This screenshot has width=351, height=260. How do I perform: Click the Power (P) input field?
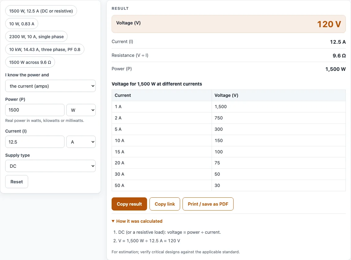point(35,110)
